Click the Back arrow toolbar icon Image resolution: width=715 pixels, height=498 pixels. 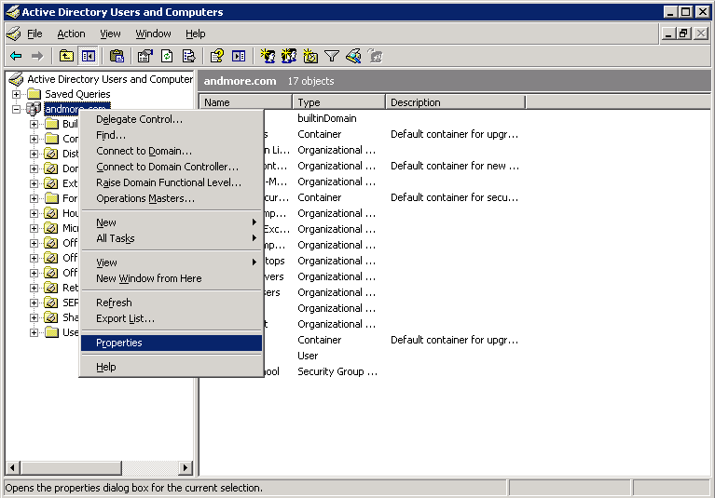(x=16, y=56)
